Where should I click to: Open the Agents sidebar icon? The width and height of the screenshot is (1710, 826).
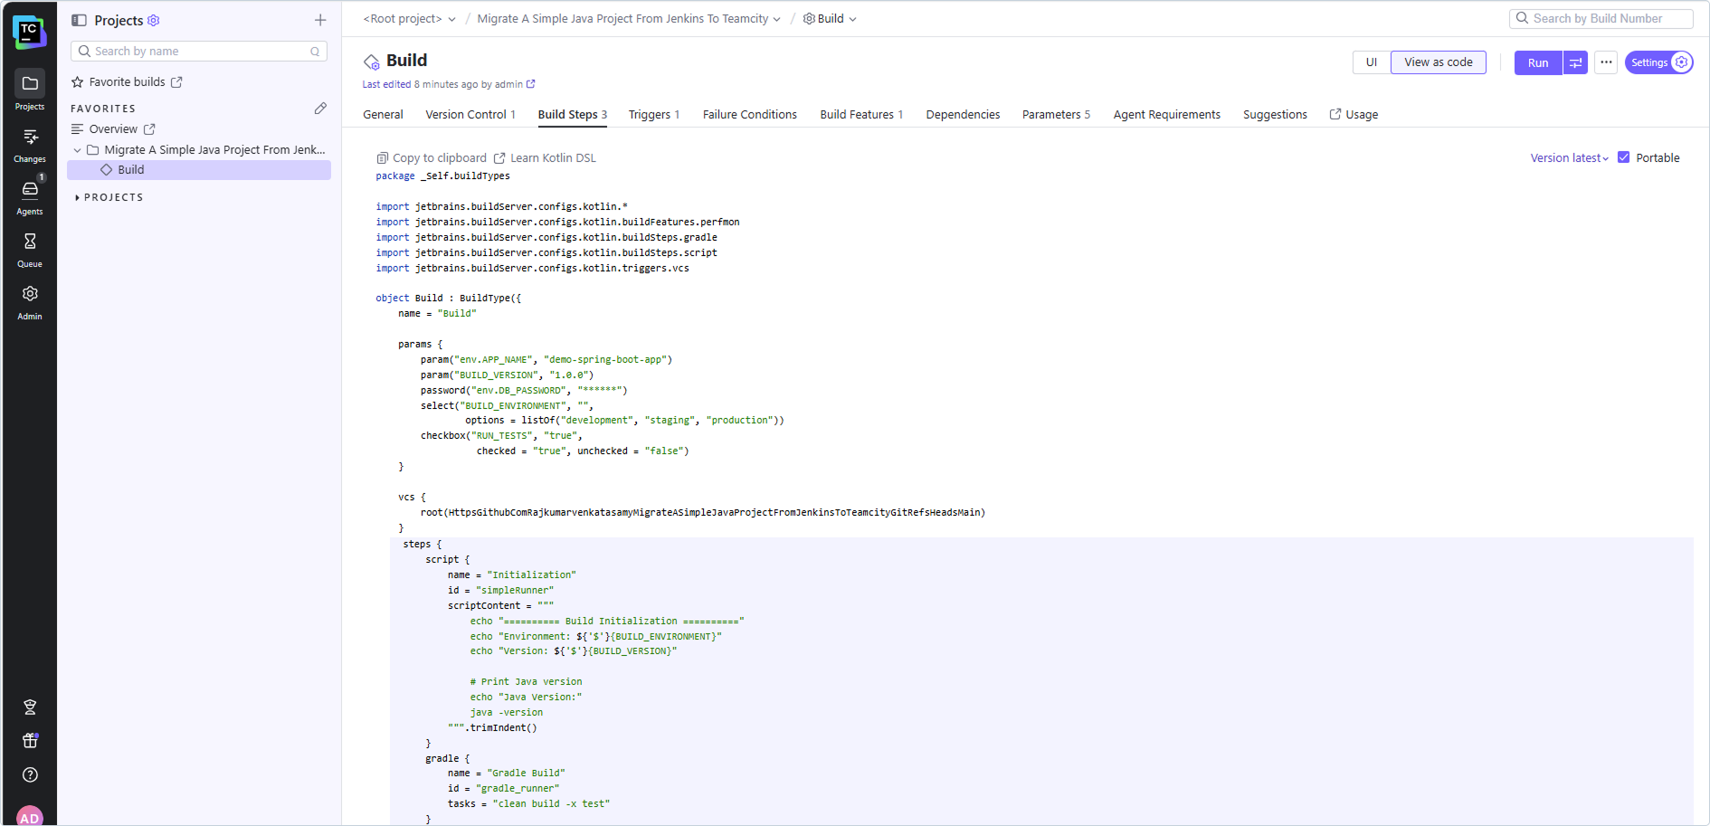pyautogui.click(x=30, y=195)
